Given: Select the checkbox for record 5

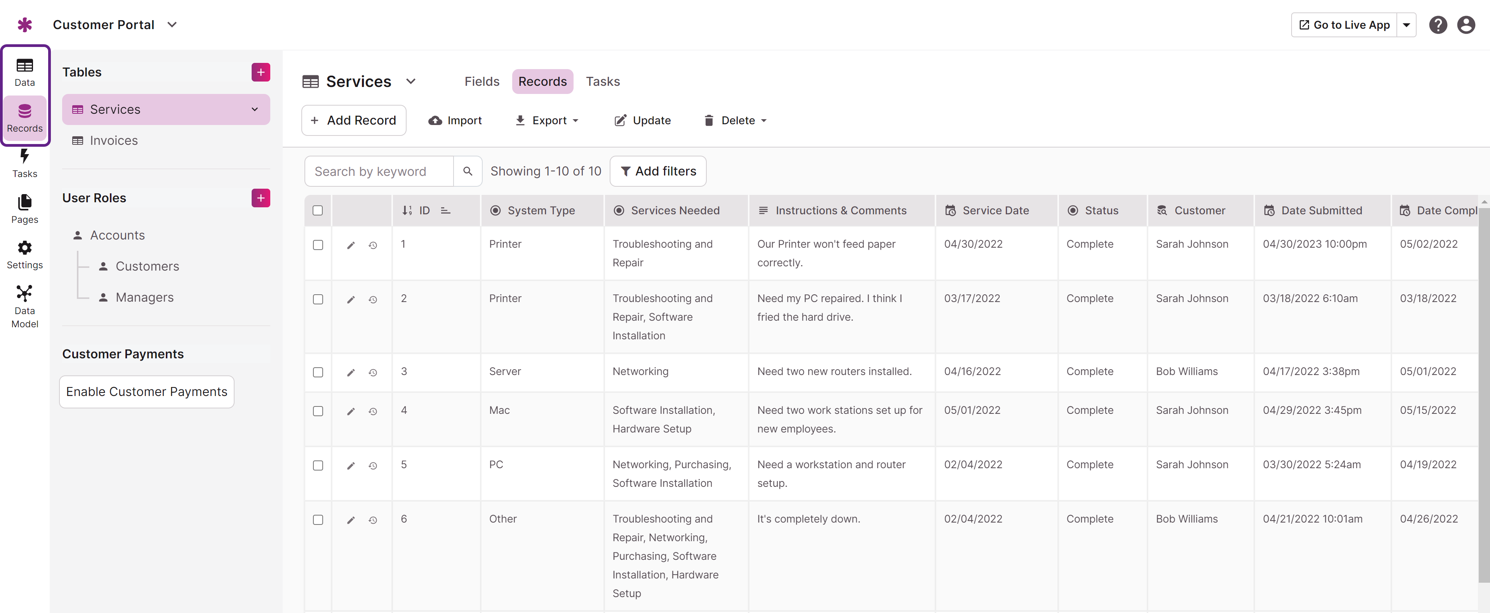Looking at the screenshot, I should (318, 465).
